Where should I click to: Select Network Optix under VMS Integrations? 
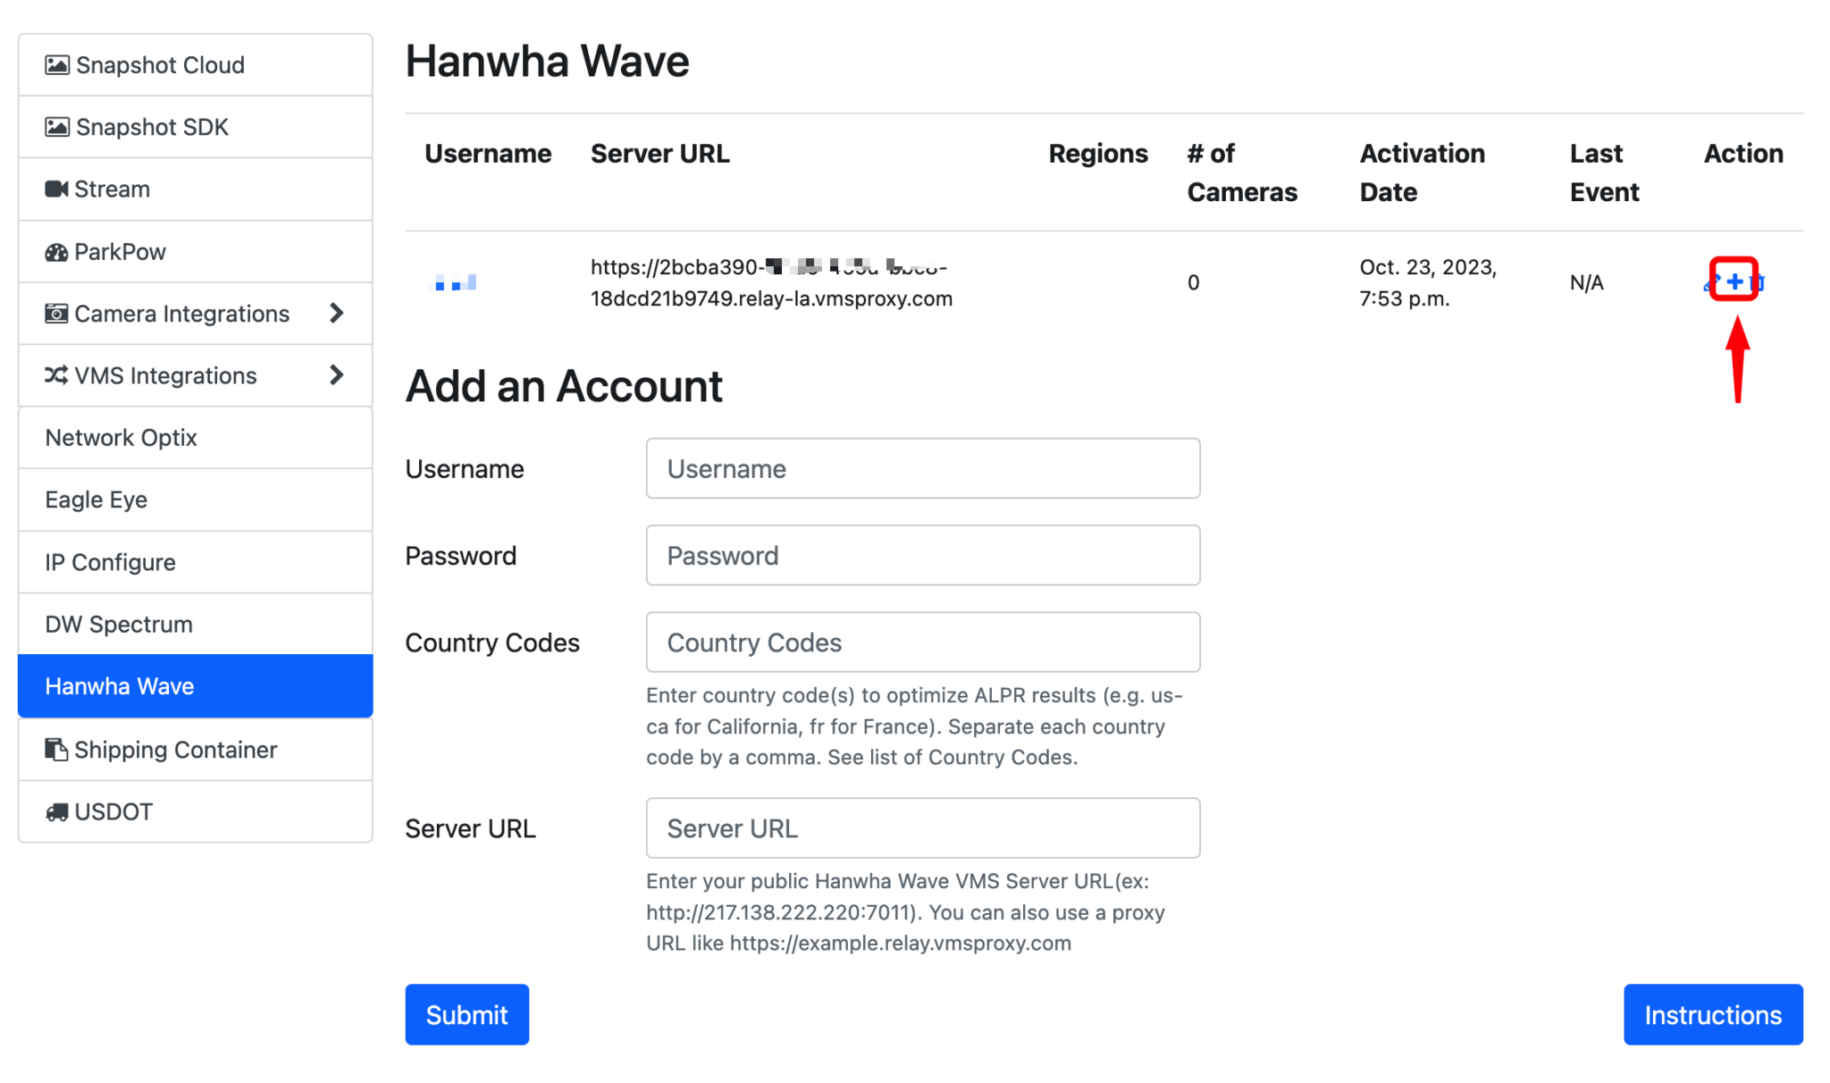coord(196,438)
